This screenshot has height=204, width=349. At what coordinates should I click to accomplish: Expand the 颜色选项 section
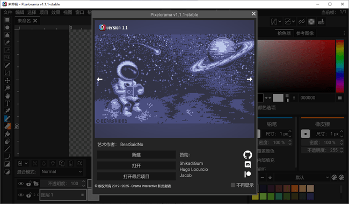click(x=267, y=108)
